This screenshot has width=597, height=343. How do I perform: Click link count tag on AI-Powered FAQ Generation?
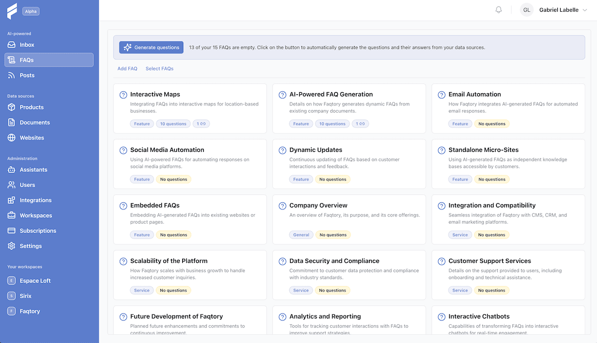360,123
